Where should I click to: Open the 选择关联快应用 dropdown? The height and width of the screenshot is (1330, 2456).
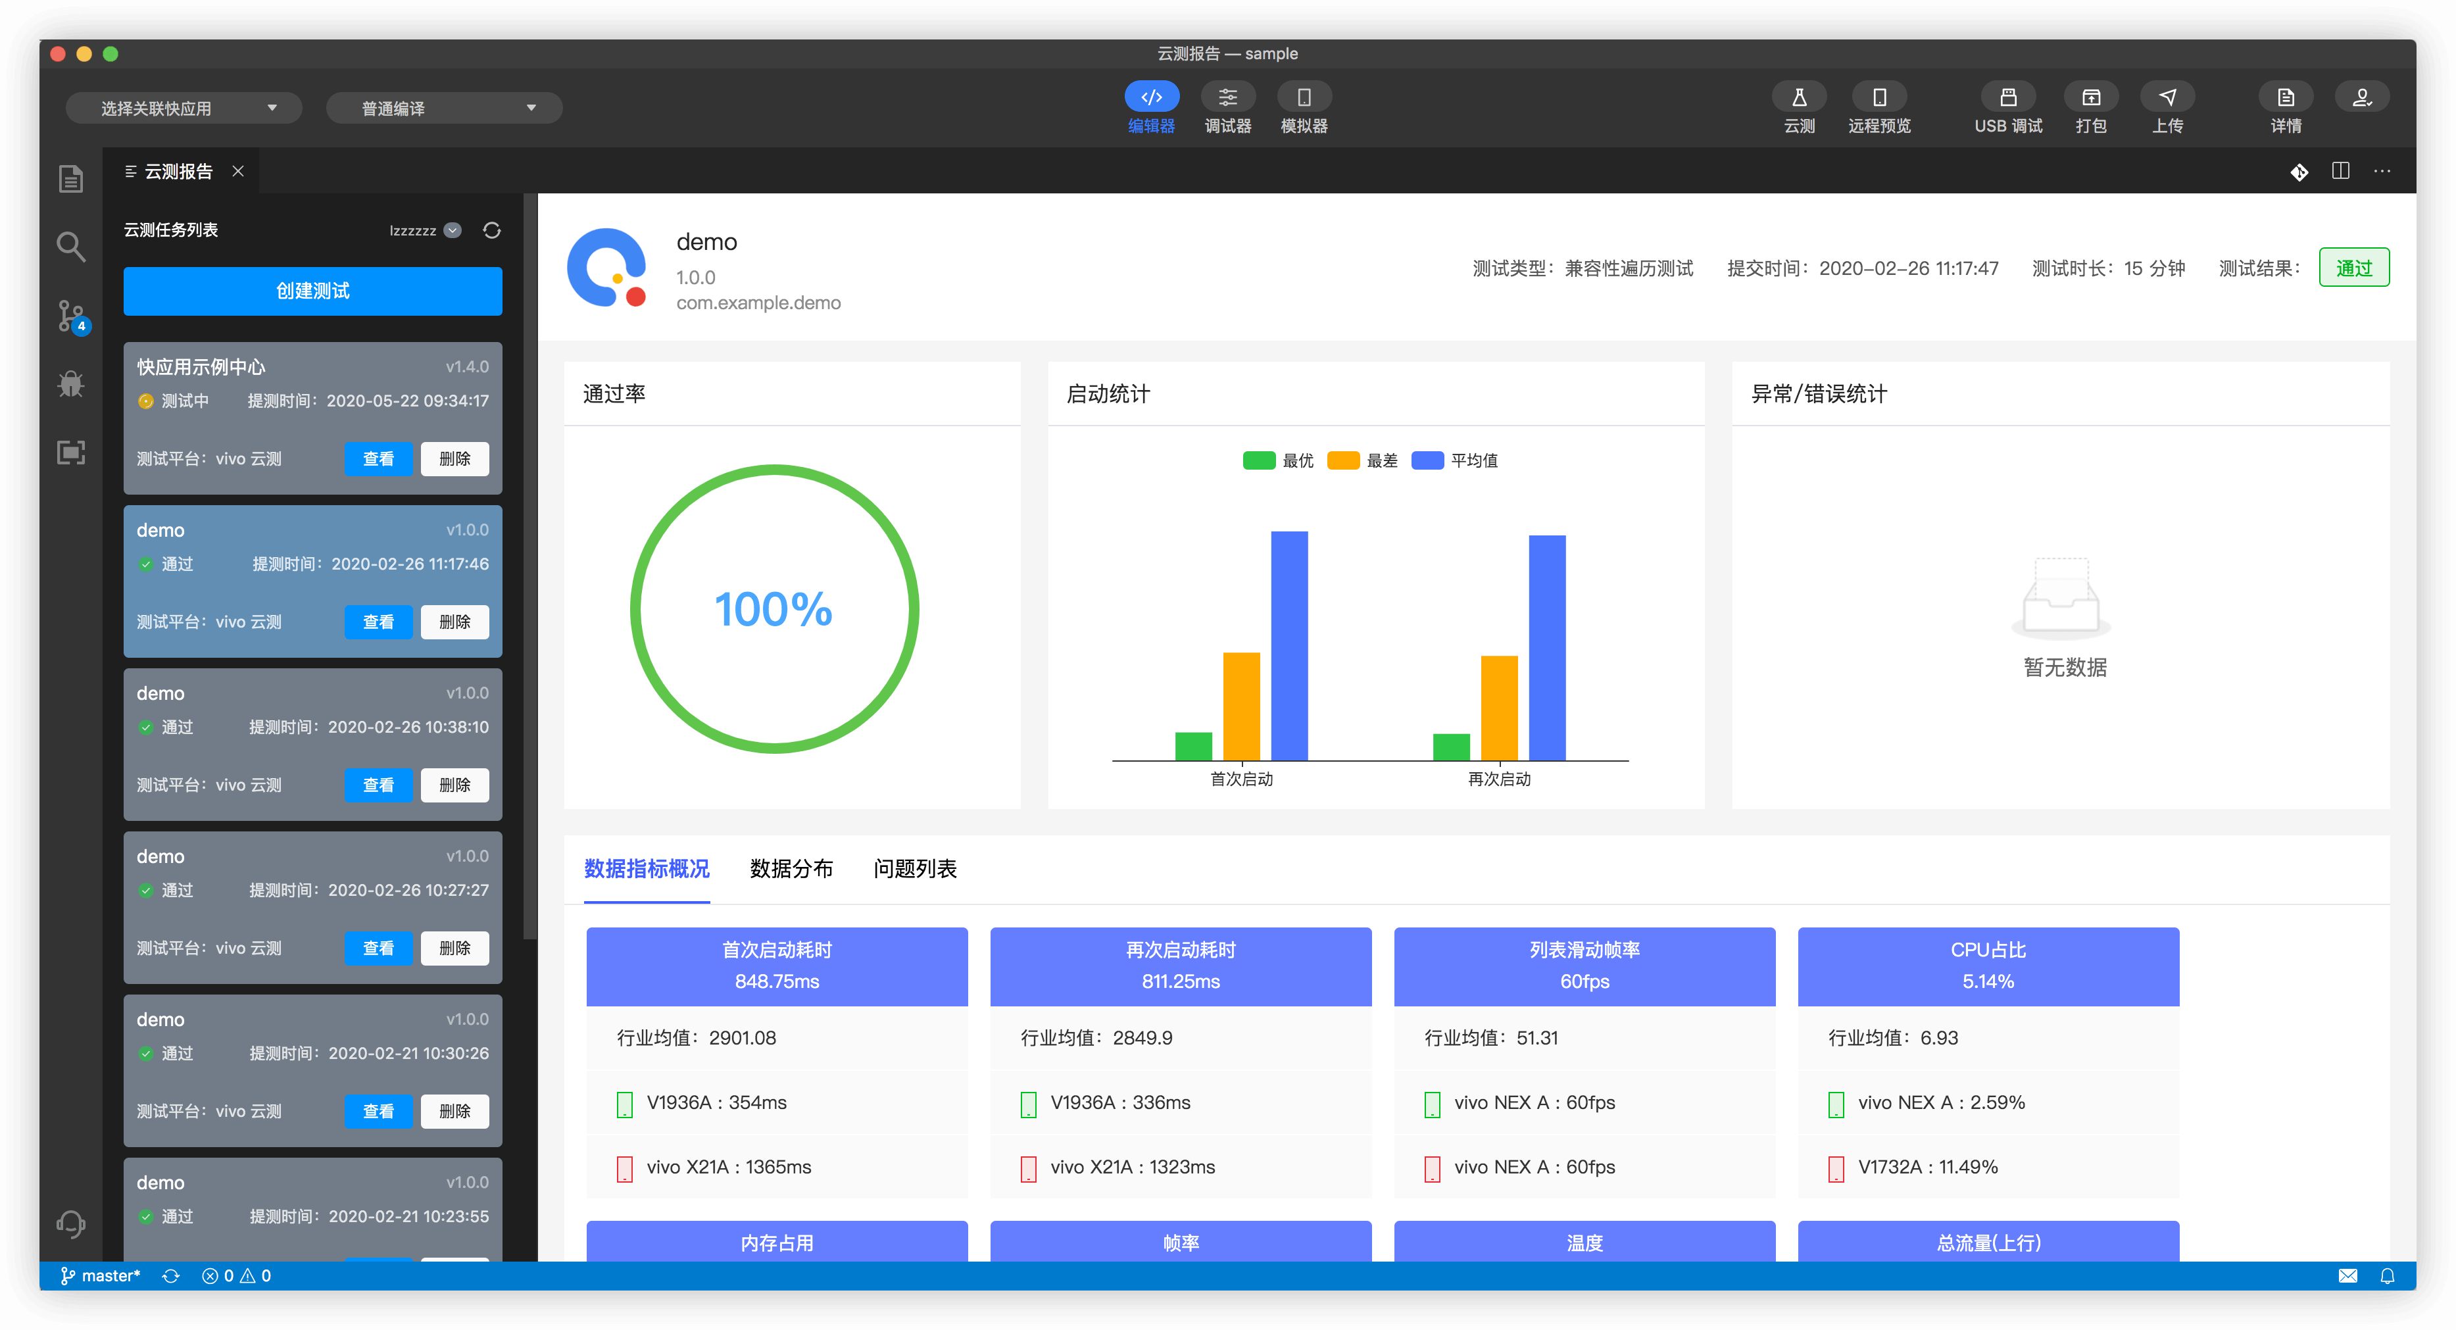184,108
